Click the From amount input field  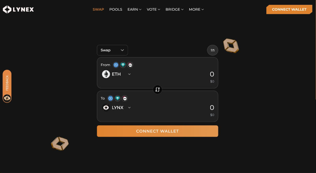pos(181,74)
